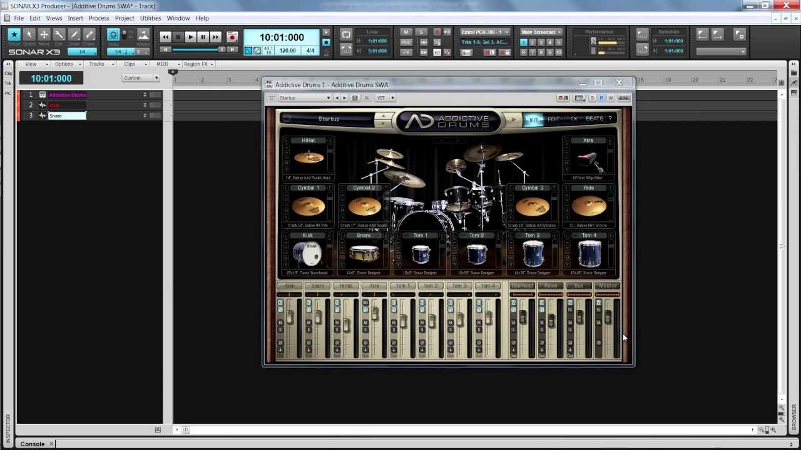Open the File menu

[x=19, y=18]
